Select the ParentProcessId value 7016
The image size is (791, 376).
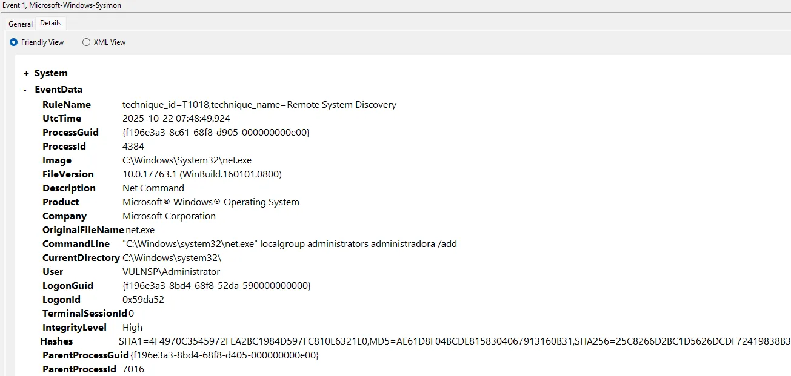point(133,369)
